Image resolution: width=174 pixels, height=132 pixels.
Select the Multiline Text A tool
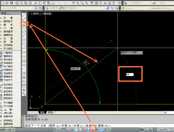(x=24, y=90)
